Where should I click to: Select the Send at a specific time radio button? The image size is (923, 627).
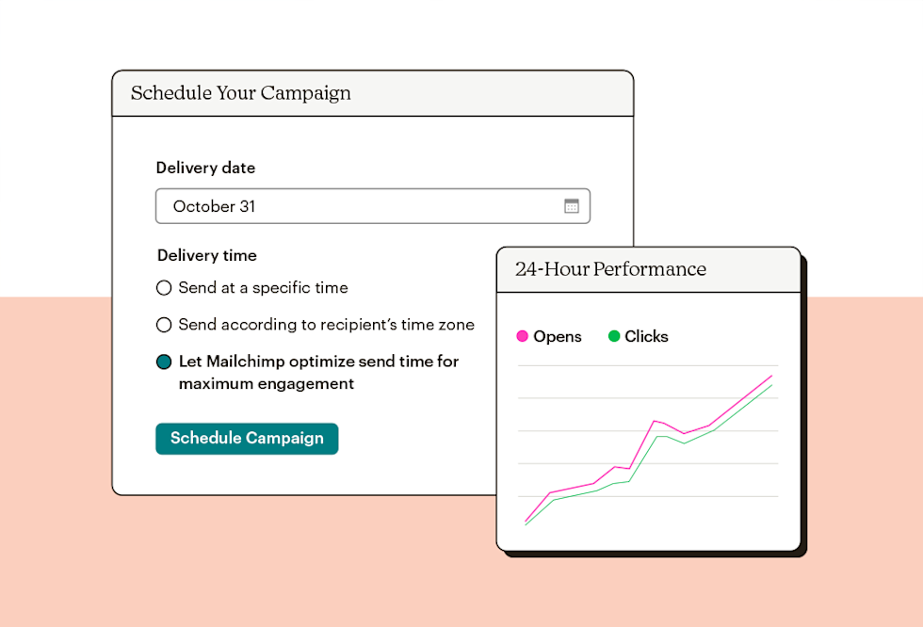pos(164,288)
